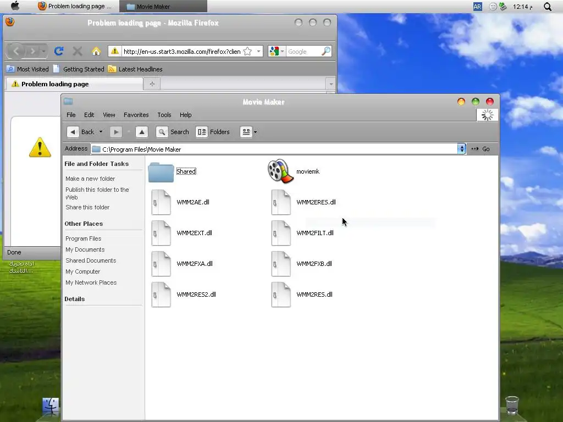
Task: Click the Address path field
Action: pos(274,149)
